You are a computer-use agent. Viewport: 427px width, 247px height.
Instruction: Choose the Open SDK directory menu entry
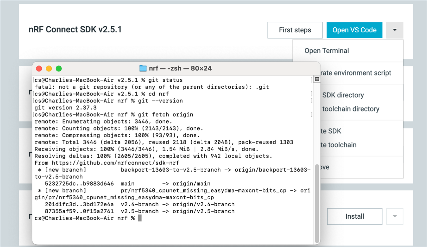click(x=362, y=95)
